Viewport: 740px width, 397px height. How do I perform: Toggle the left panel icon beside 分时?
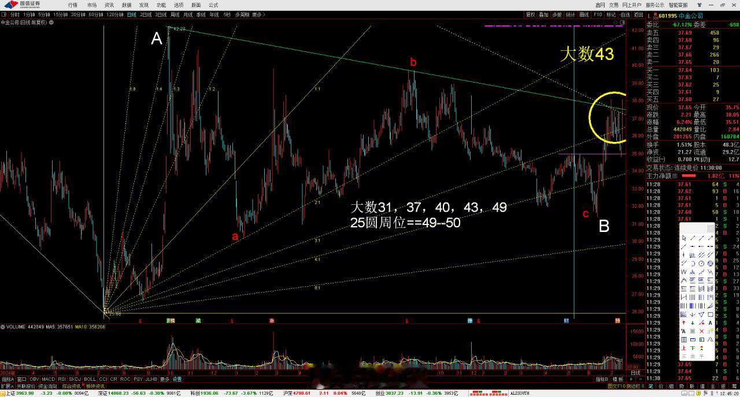point(4,14)
